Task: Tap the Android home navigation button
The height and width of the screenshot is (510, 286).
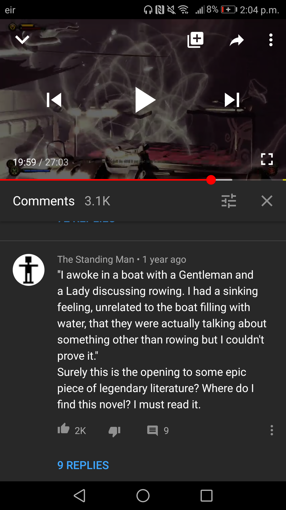Action: [x=143, y=496]
